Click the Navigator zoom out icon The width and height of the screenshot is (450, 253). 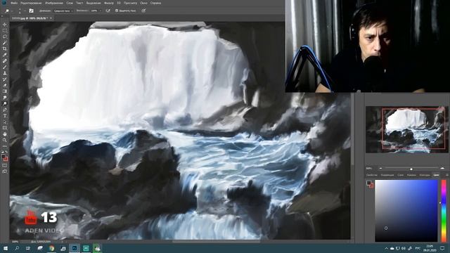point(380,169)
